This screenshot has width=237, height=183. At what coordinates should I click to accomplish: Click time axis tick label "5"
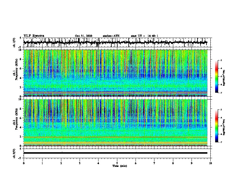[117, 163]
